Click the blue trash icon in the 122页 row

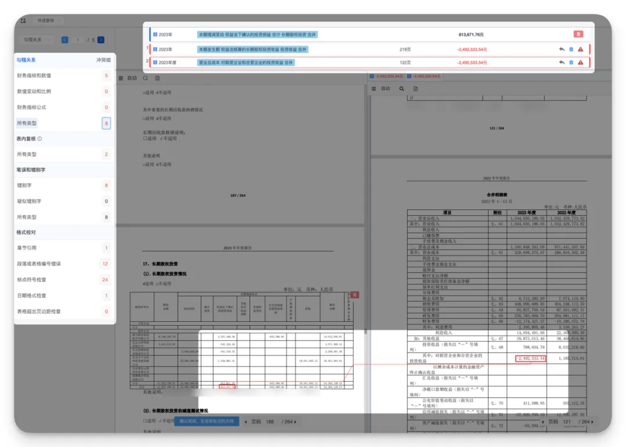pyautogui.click(x=571, y=63)
